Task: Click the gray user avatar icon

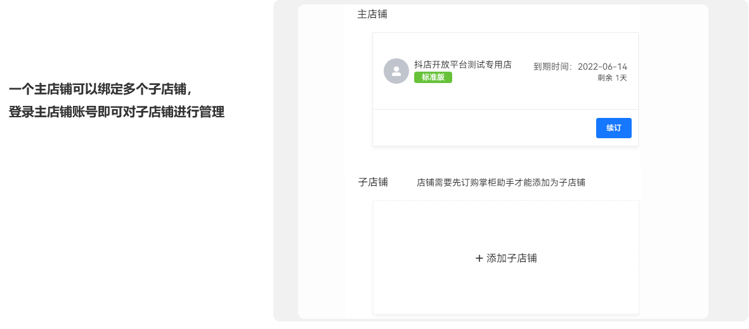Action: pyautogui.click(x=396, y=71)
